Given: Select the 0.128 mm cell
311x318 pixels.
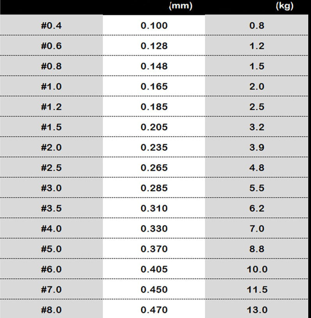Looking at the screenshot, I should 154,46.
